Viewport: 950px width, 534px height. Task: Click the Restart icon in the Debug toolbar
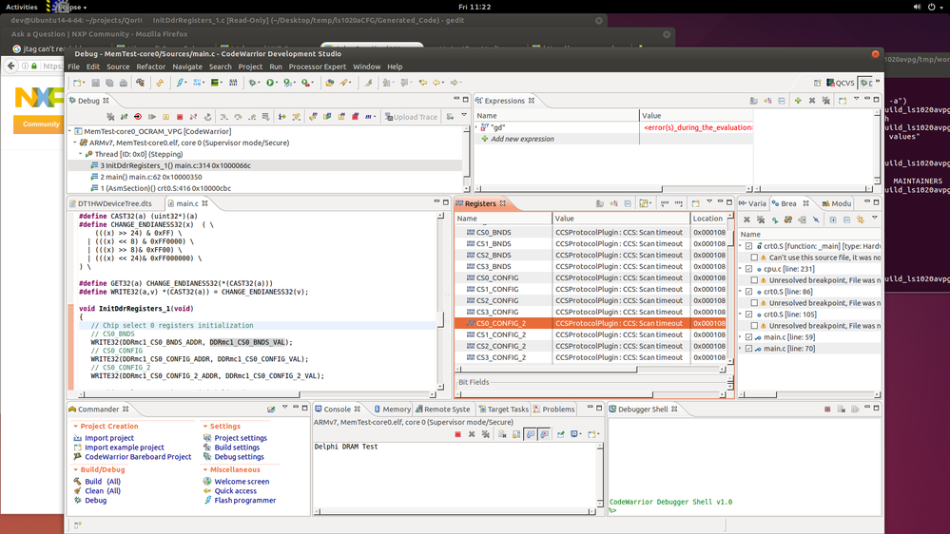[x=208, y=117]
